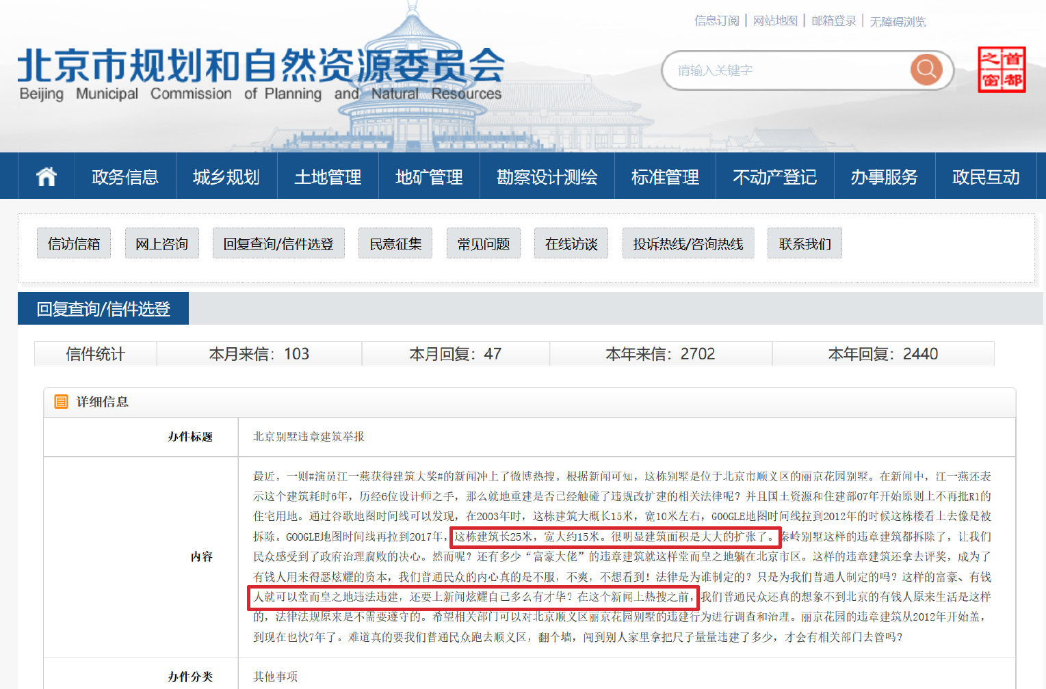Image resolution: width=1046 pixels, height=689 pixels.
Task: Click the 首都之窗 red seal logo
Action: point(1002,68)
